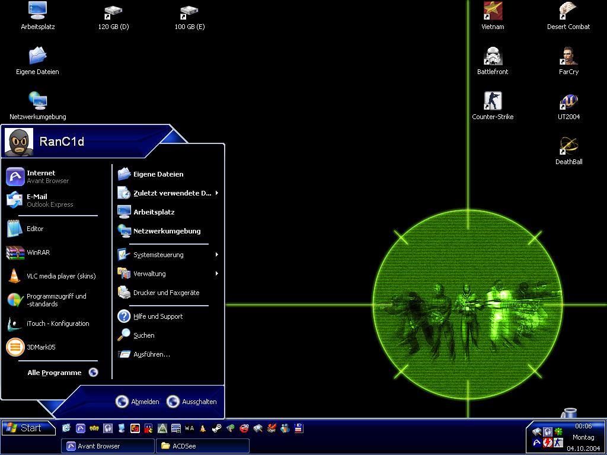The height and width of the screenshot is (455, 607).
Task: Click the WA Winamp quick launch icon
Action: tap(189, 428)
